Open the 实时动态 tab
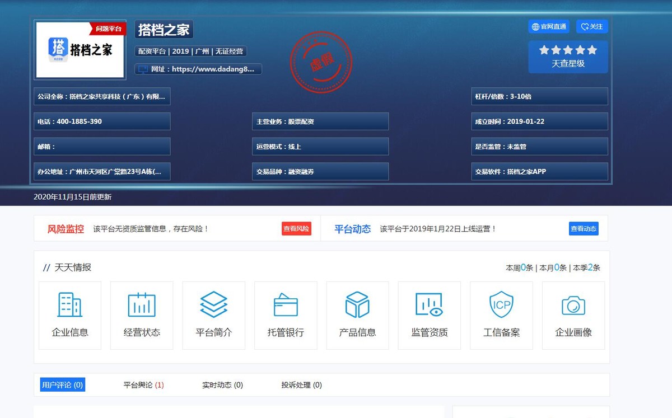 222,385
